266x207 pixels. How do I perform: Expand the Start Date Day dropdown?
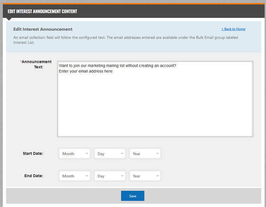110,154
